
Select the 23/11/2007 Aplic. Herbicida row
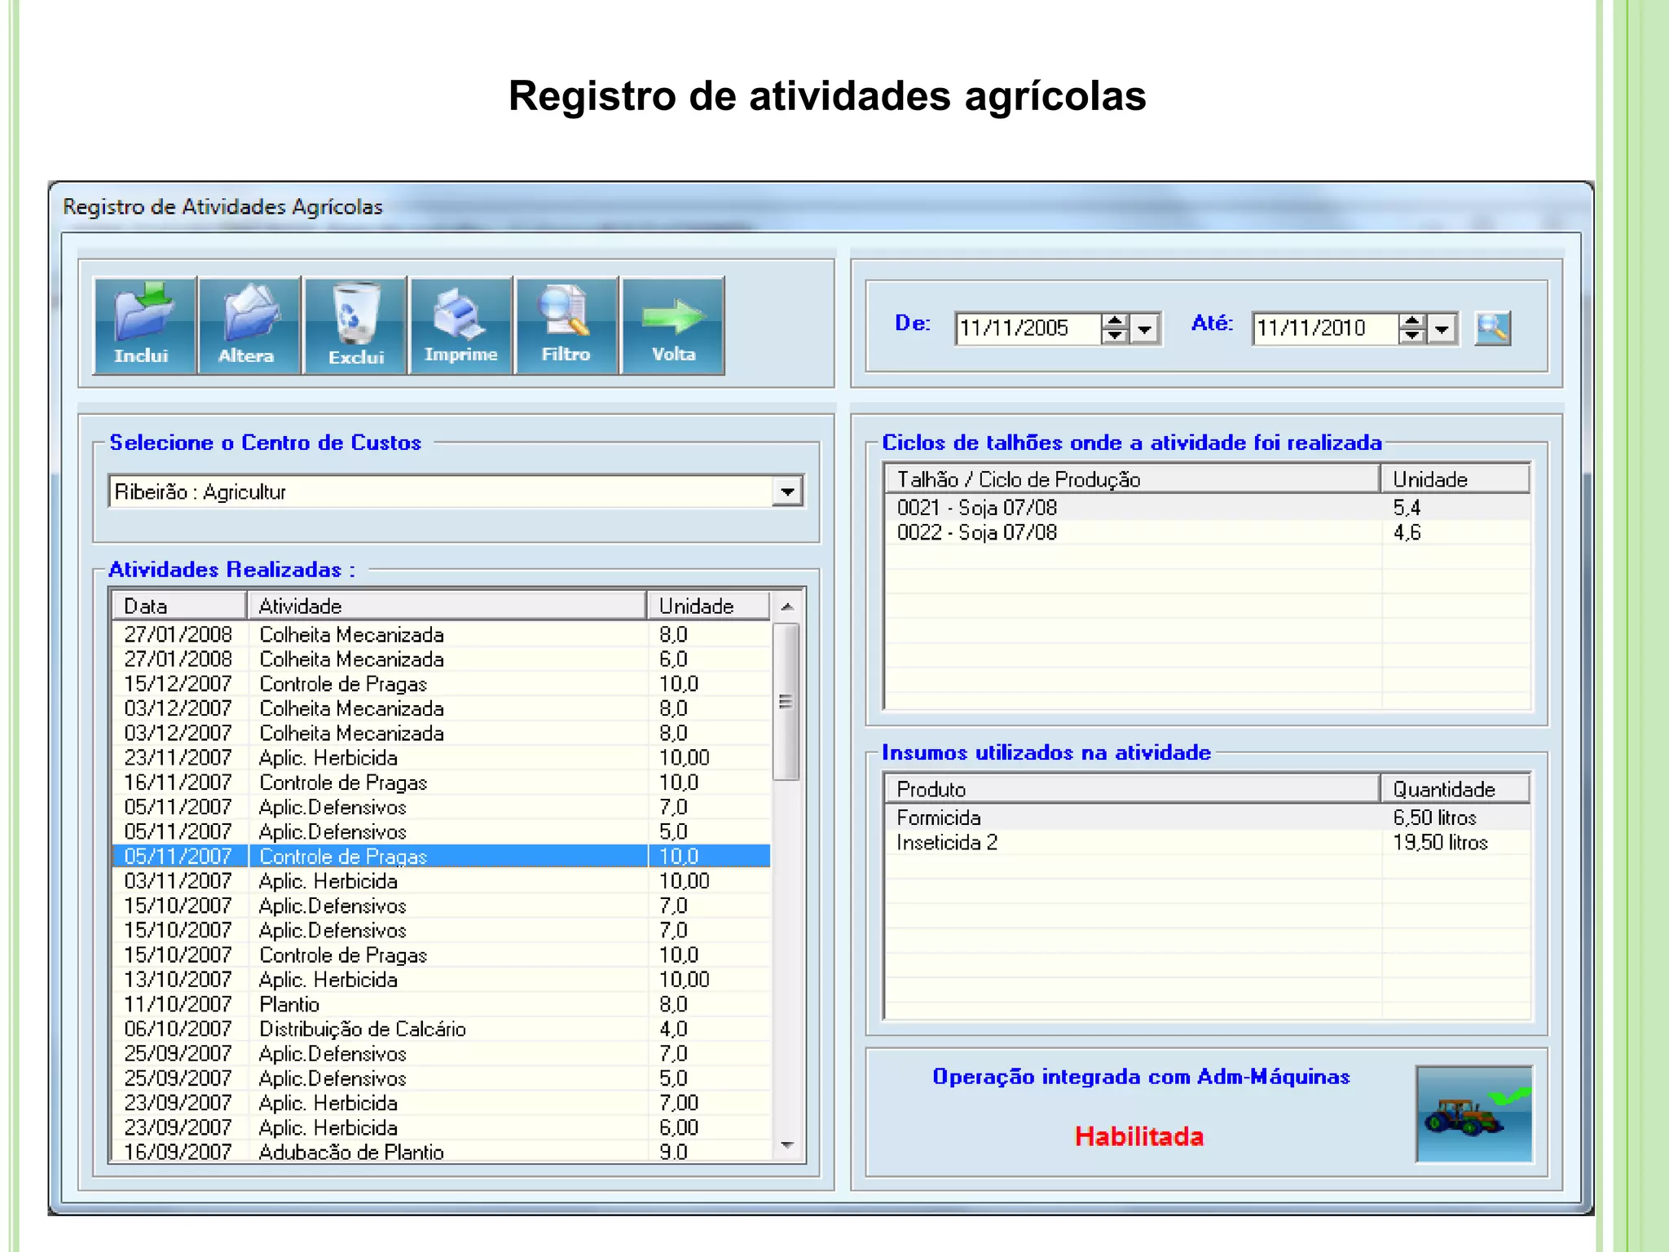(x=441, y=757)
